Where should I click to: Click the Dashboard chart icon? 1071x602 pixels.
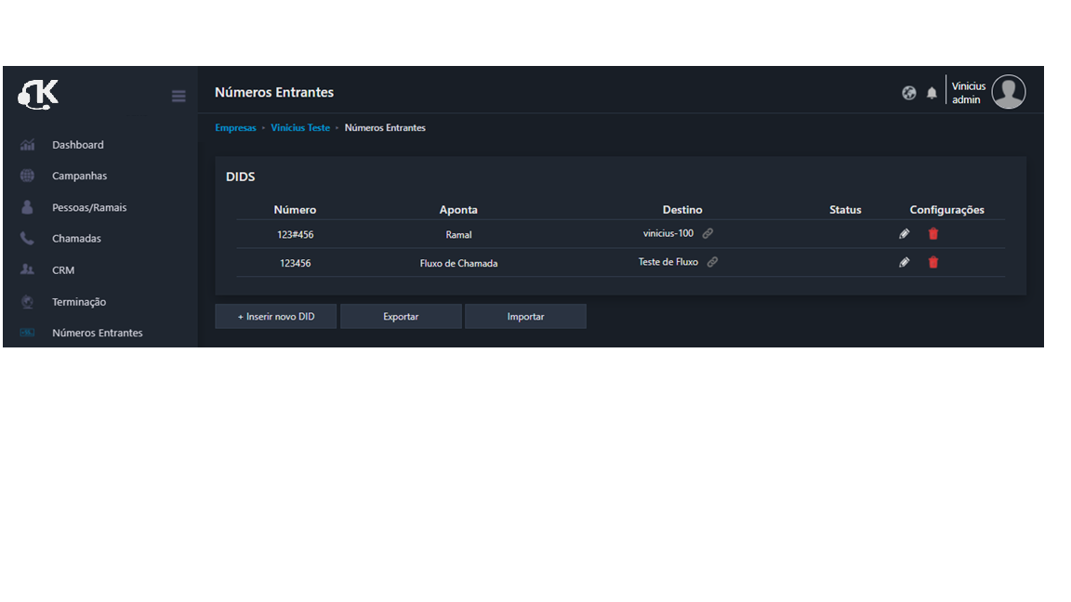pos(27,145)
